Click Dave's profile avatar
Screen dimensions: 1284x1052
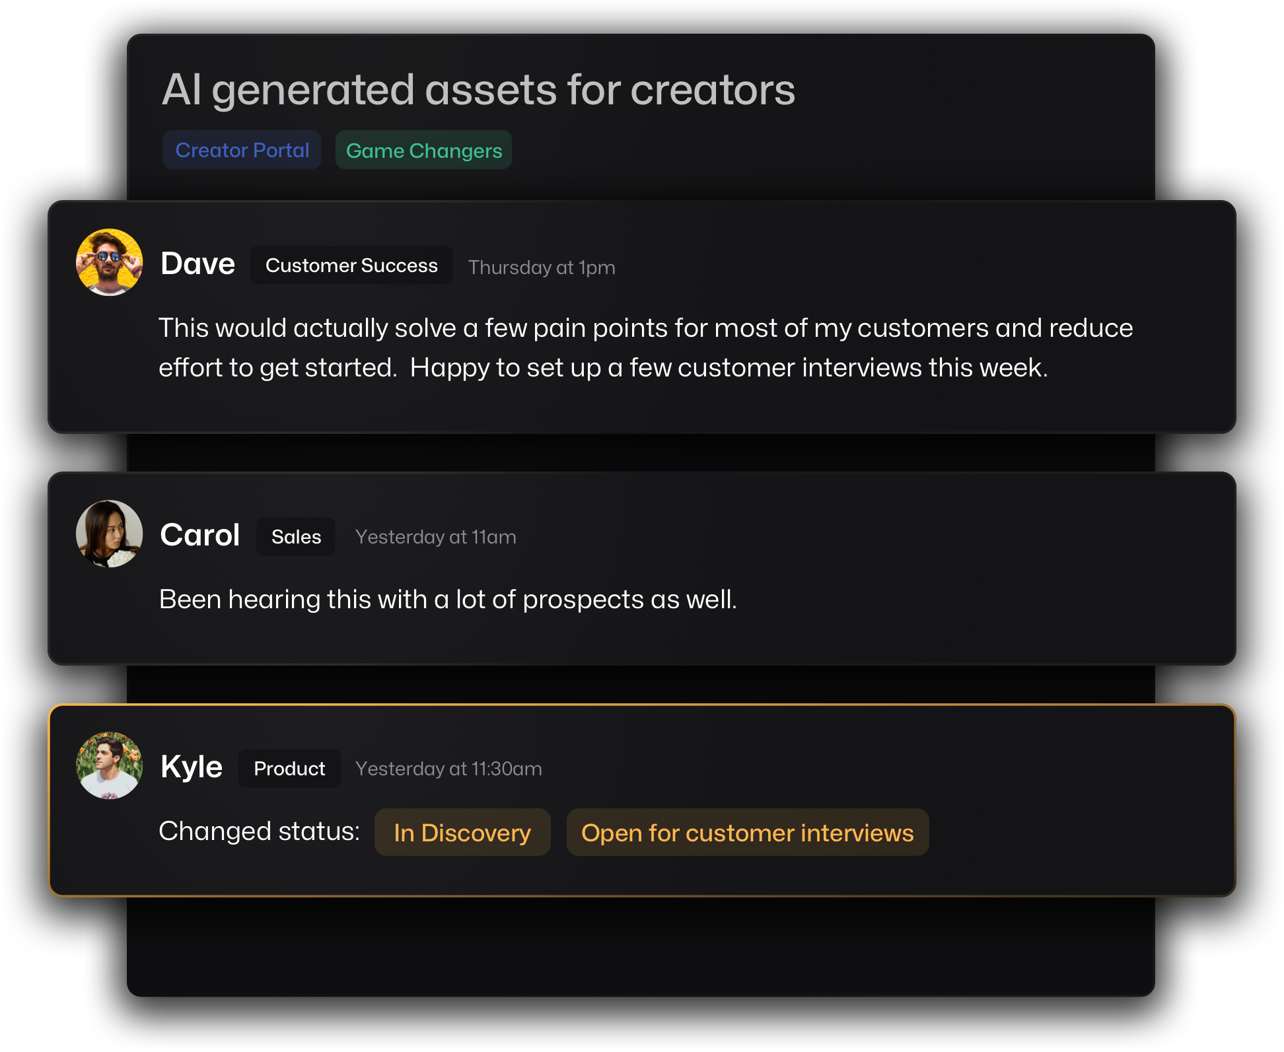pos(109,262)
